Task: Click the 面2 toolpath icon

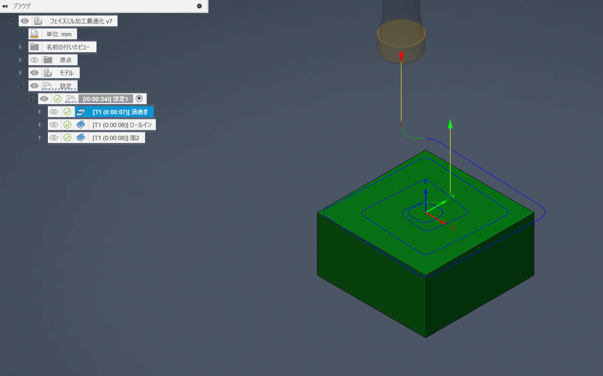Action: click(x=81, y=137)
